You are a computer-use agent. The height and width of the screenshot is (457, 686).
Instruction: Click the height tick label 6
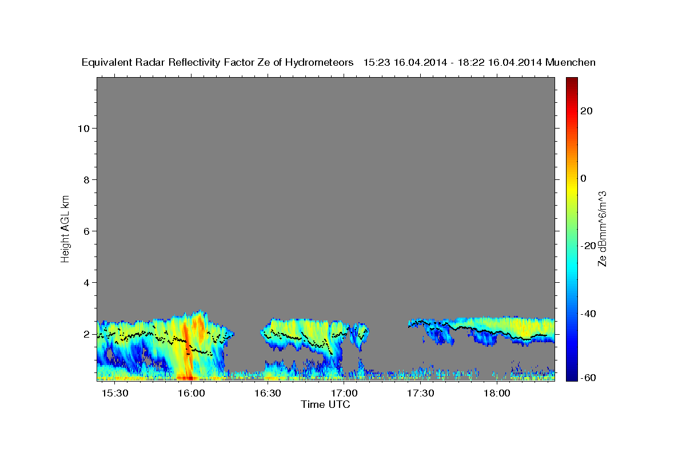pyautogui.click(x=86, y=231)
